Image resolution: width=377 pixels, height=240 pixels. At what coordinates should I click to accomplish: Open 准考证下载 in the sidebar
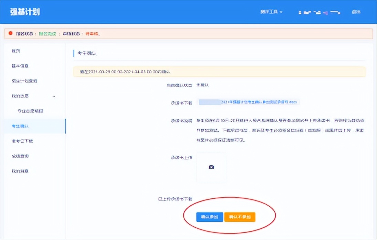click(22, 141)
